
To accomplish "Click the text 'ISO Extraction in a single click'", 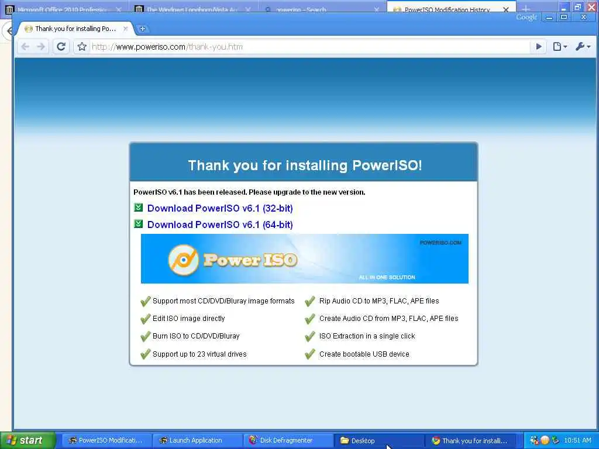I will point(367,336).
